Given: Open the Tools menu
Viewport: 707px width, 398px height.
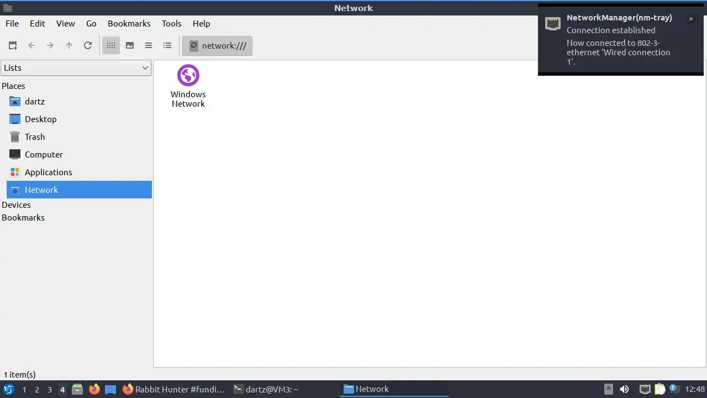Looking at the screenshot, I should (171, 23).
